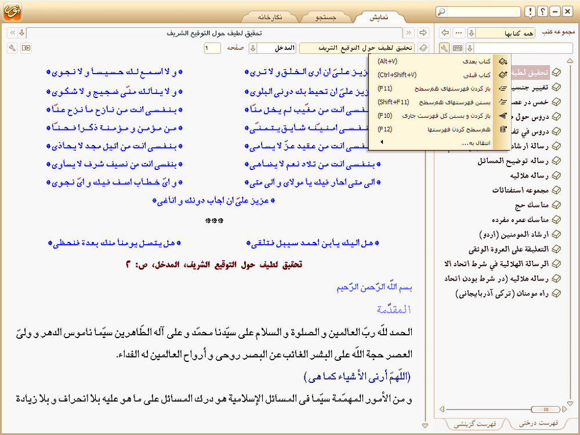This screenshot has height=435, width=580.
Task: Open the on-screen keyboard icon
Action: click(x=458, y=48)
